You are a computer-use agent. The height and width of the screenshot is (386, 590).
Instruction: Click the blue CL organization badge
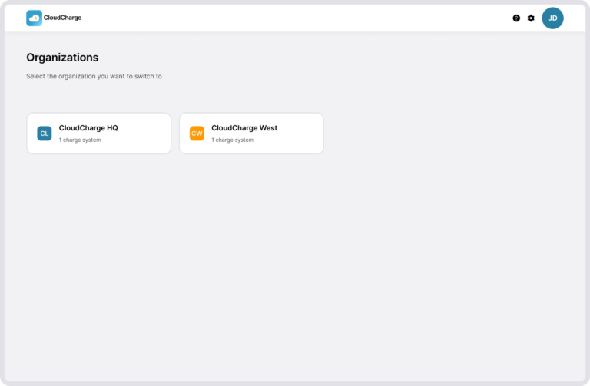pyautogui.click(x=45, y=134)
